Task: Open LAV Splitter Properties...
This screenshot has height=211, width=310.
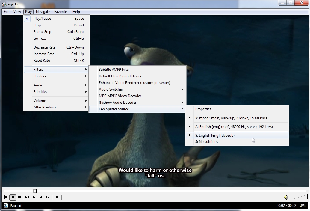Action: 237,109
